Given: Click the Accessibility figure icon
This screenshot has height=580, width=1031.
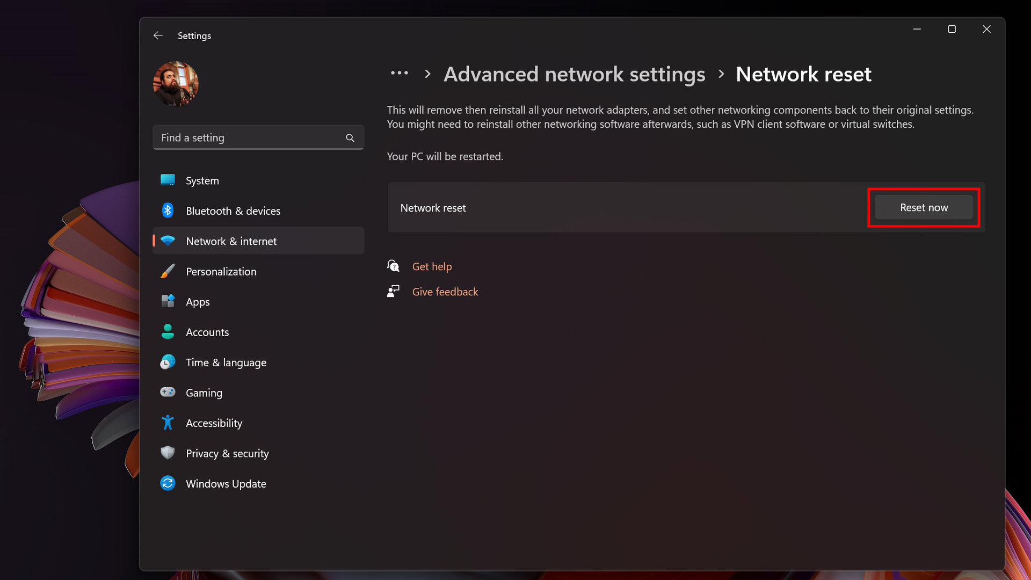Looking at the screenshot, I should (168, 423).
